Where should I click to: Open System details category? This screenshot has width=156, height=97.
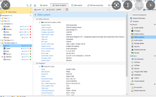137,27
